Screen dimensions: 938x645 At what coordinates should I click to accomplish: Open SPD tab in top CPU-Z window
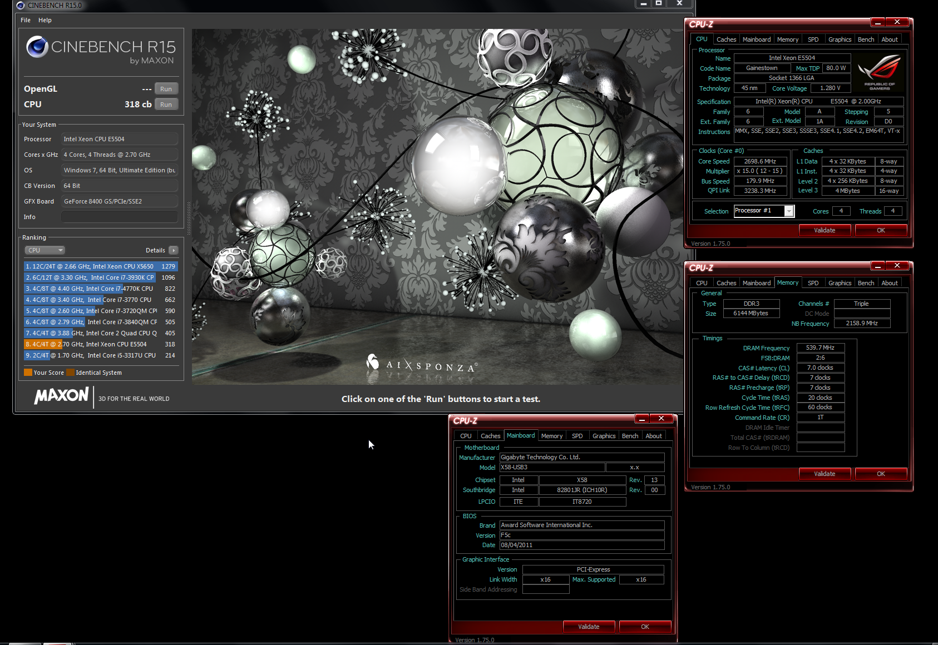(813, 39)
